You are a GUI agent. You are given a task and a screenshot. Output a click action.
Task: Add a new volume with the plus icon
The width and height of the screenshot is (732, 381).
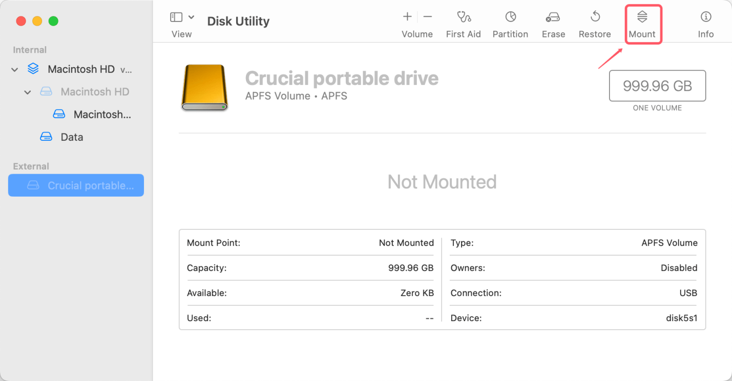407,16
